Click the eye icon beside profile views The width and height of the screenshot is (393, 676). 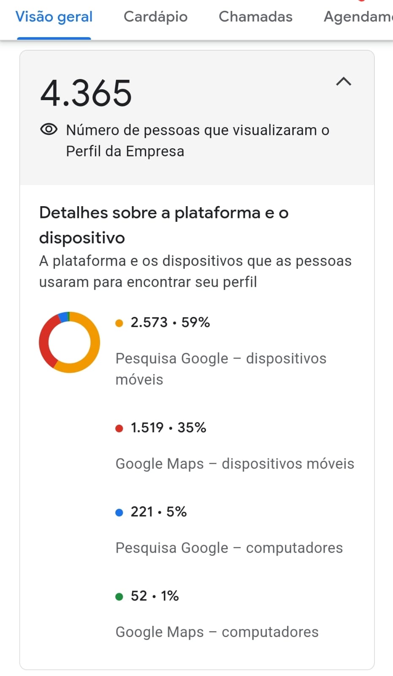49,129
